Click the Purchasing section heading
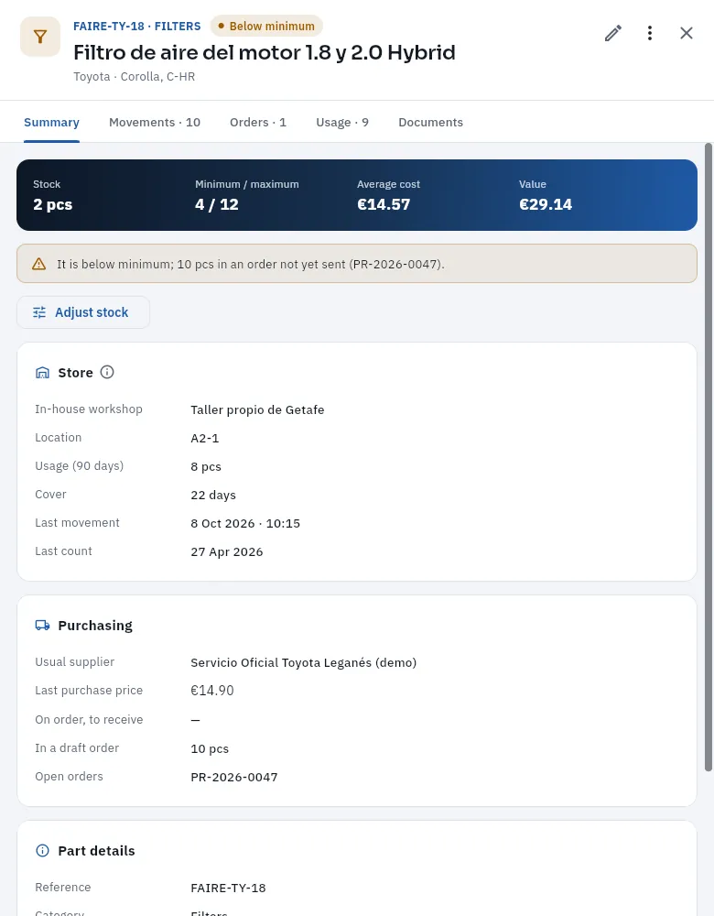This screenshot has height=916, width=714. tap(95, 626)
